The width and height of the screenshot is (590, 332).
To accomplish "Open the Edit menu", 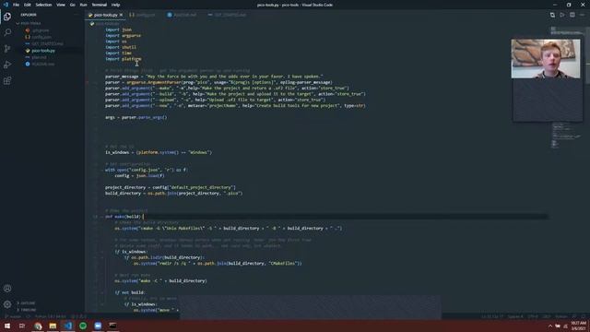I will click(x=27, y=5).
